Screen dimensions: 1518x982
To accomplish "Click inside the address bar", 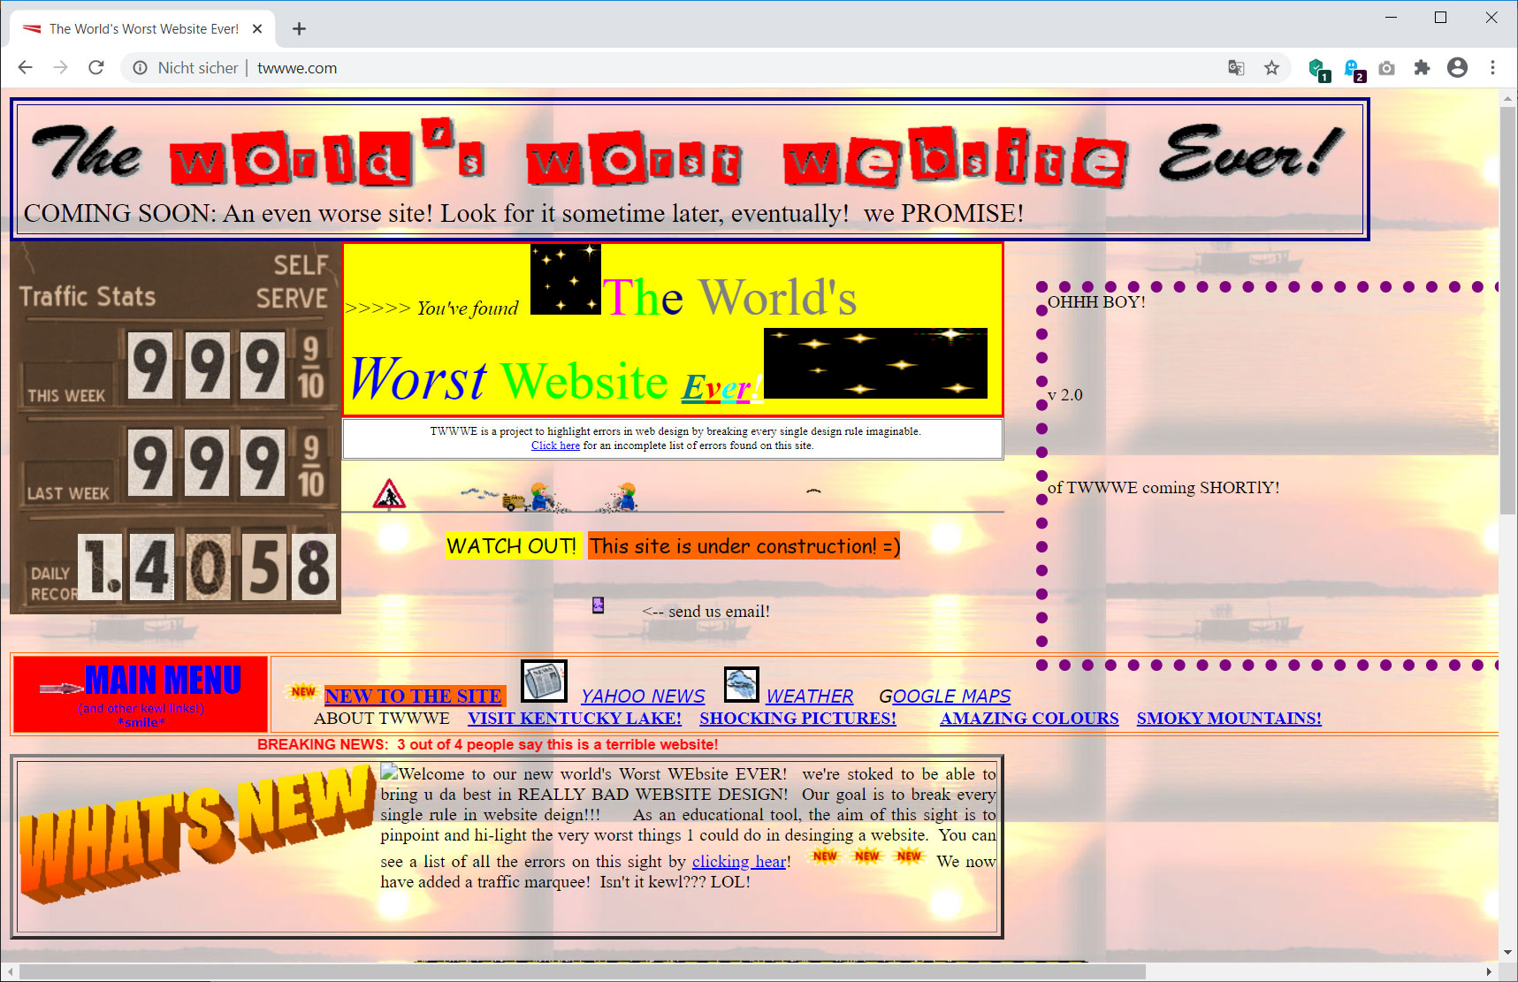I will click(530, 67).
